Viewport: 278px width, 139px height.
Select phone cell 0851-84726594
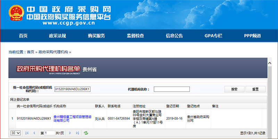(119, 119)
